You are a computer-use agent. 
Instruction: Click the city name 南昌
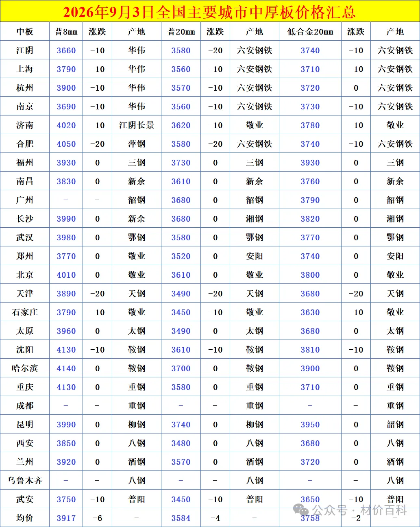pos(25,181)
